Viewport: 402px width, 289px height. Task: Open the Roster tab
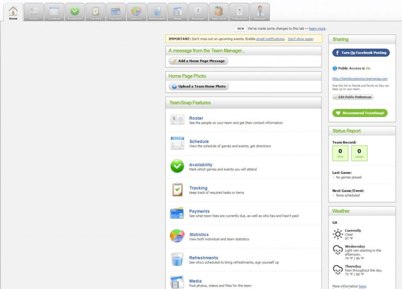tap(34, 12)
